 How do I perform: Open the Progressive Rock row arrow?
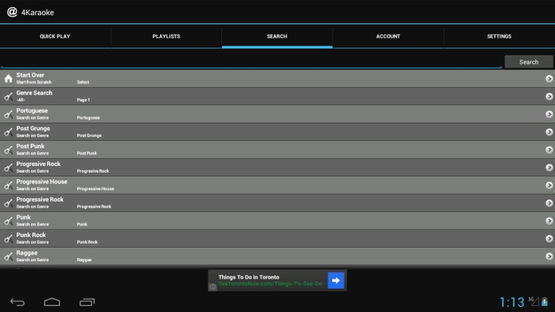[x=549, y=203]
